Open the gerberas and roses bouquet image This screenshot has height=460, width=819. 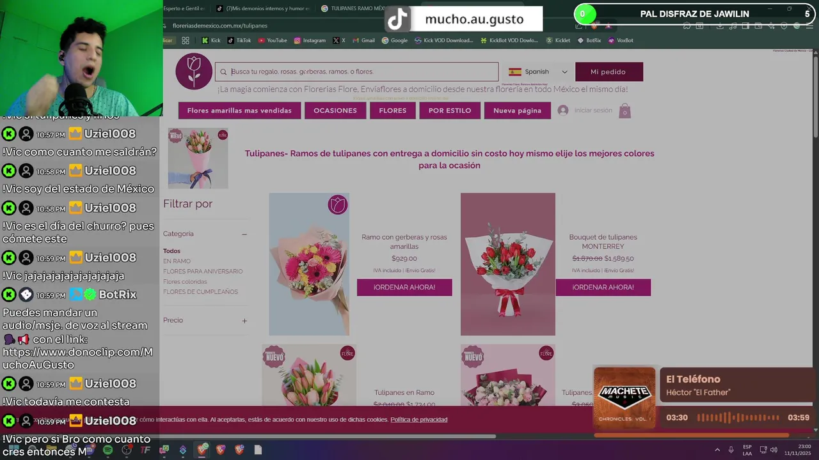[309, 264]
